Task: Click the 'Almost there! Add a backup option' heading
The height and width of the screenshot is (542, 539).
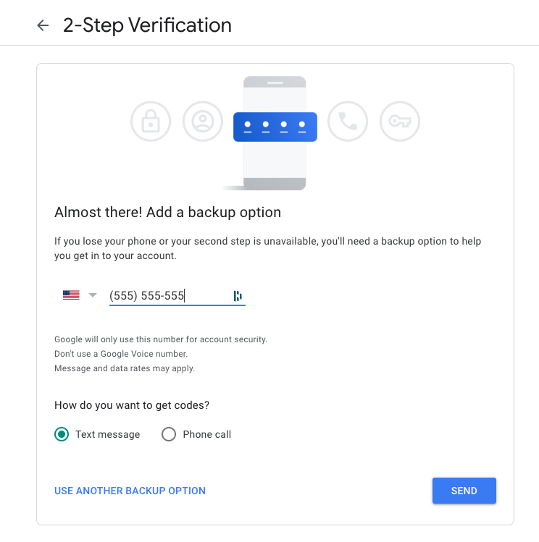Action: tap(168, 212)
